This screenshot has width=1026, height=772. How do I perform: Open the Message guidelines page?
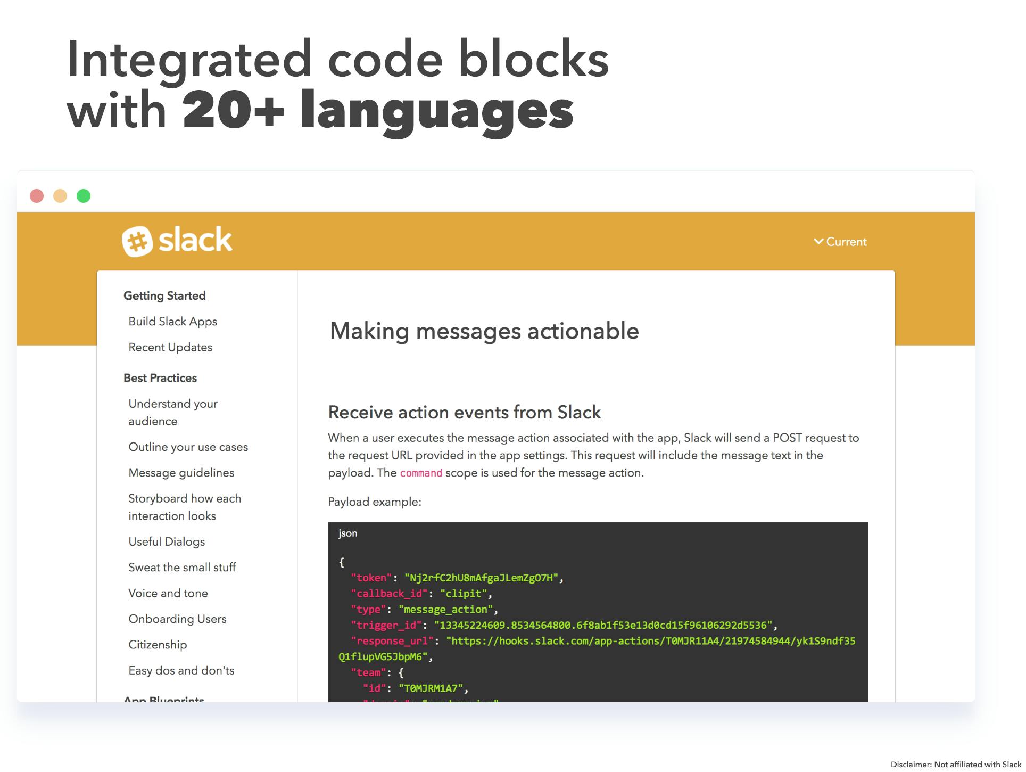coord(181,473)
